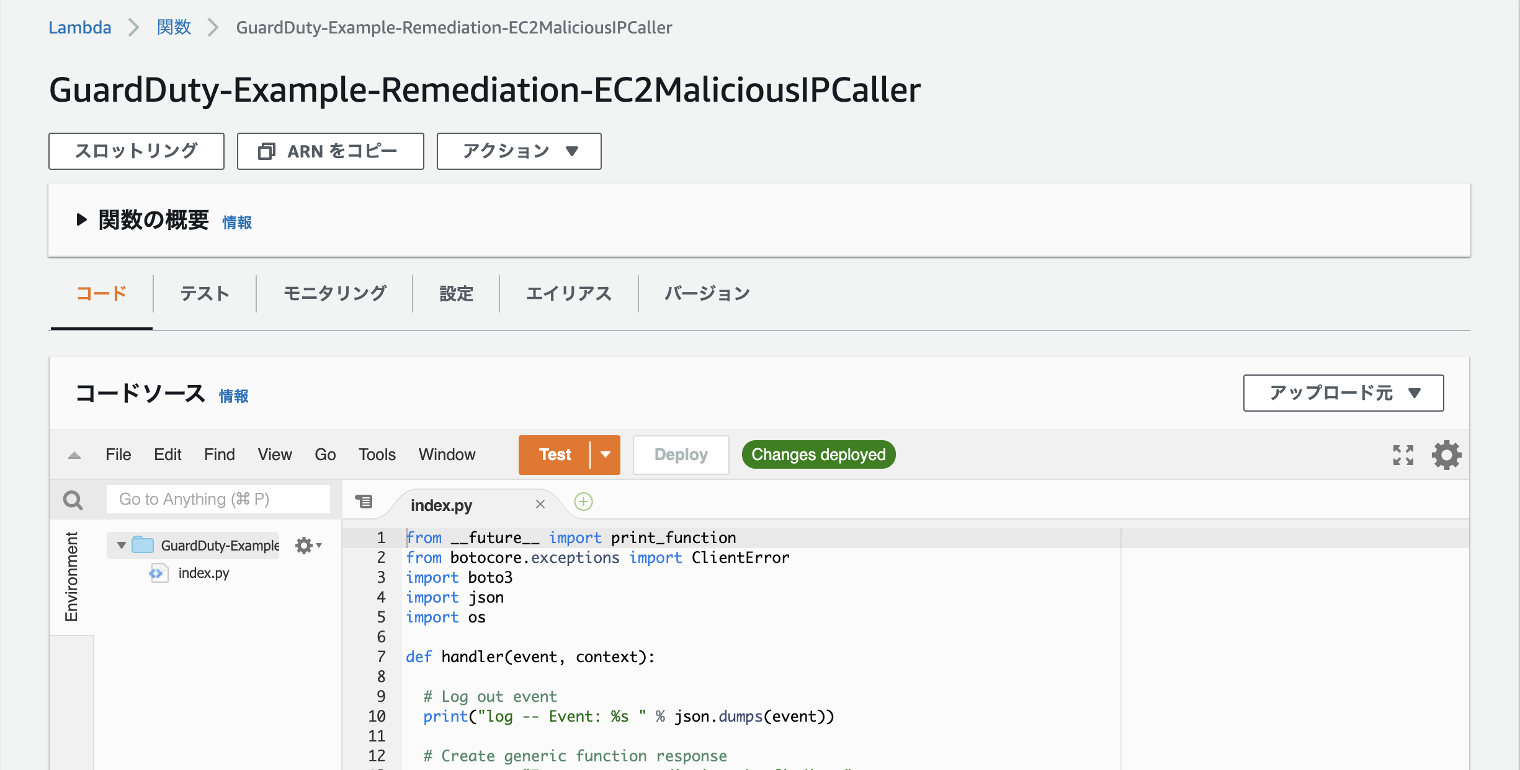Open the アップロード元 dropdown
The width and height of the screenshot is (1520, 770).
click(1343, 393)
